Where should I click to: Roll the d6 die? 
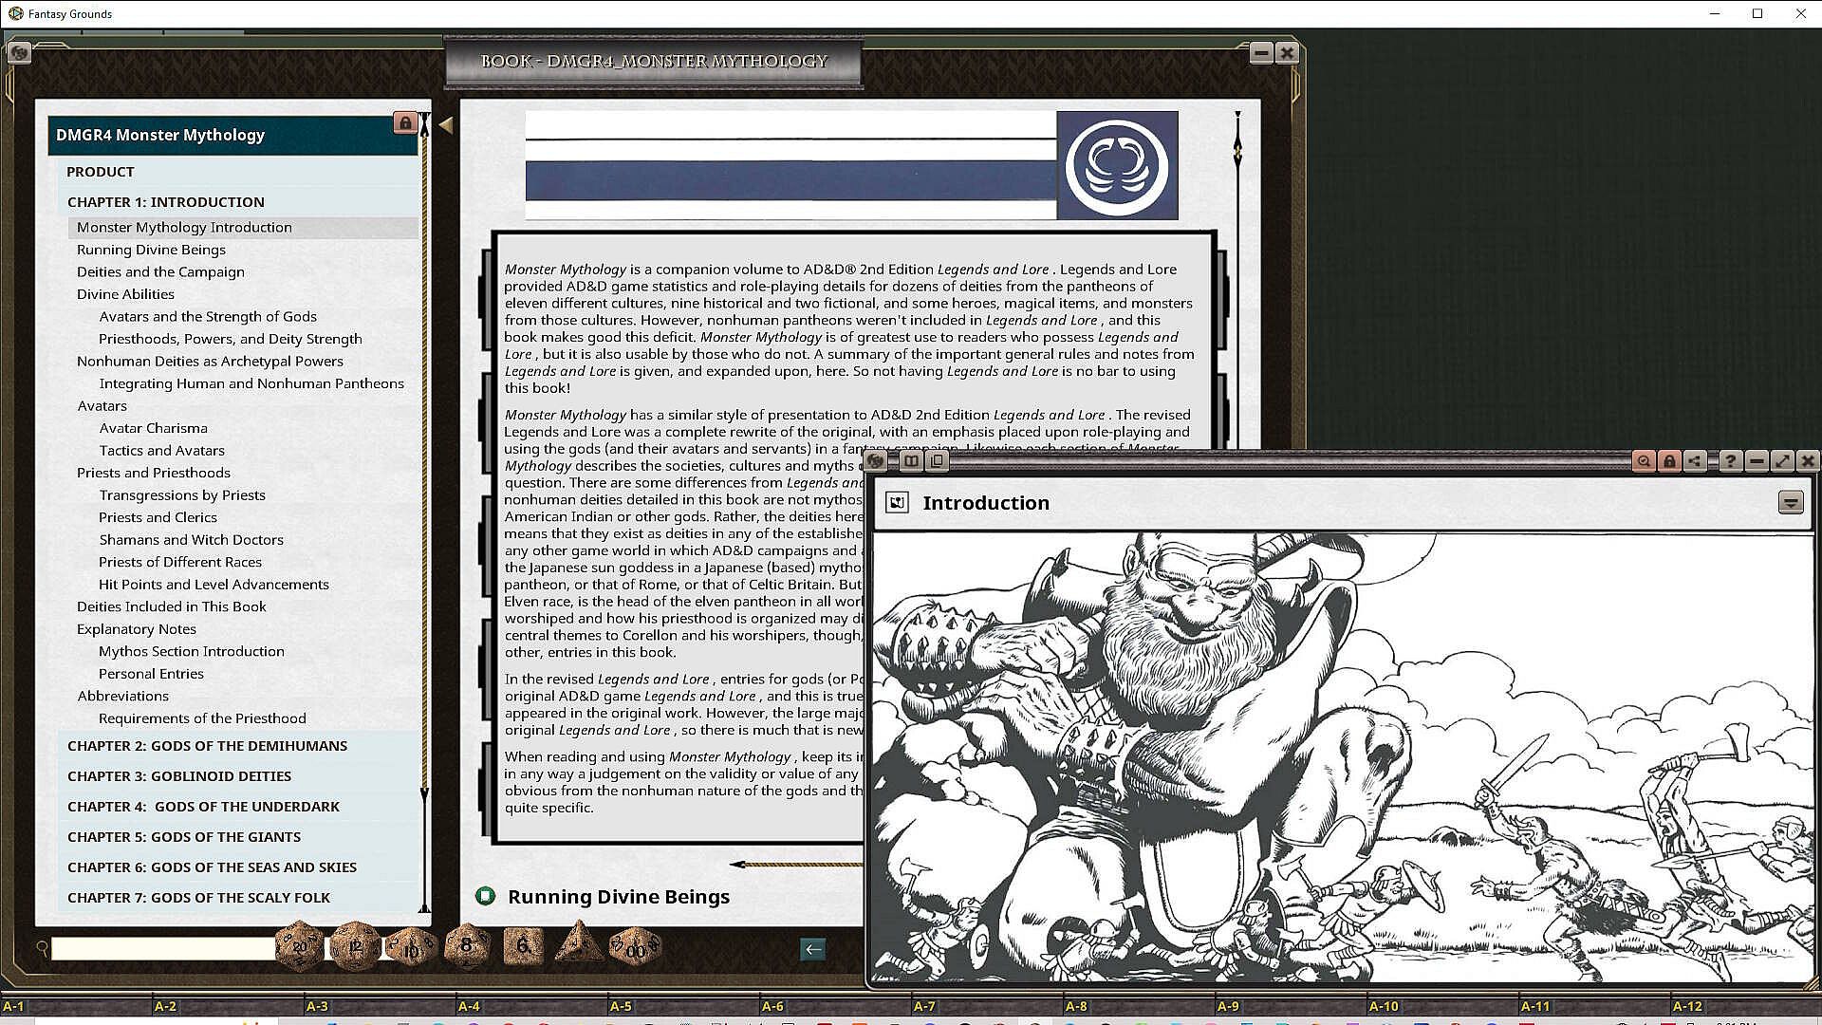coord(522,945)
